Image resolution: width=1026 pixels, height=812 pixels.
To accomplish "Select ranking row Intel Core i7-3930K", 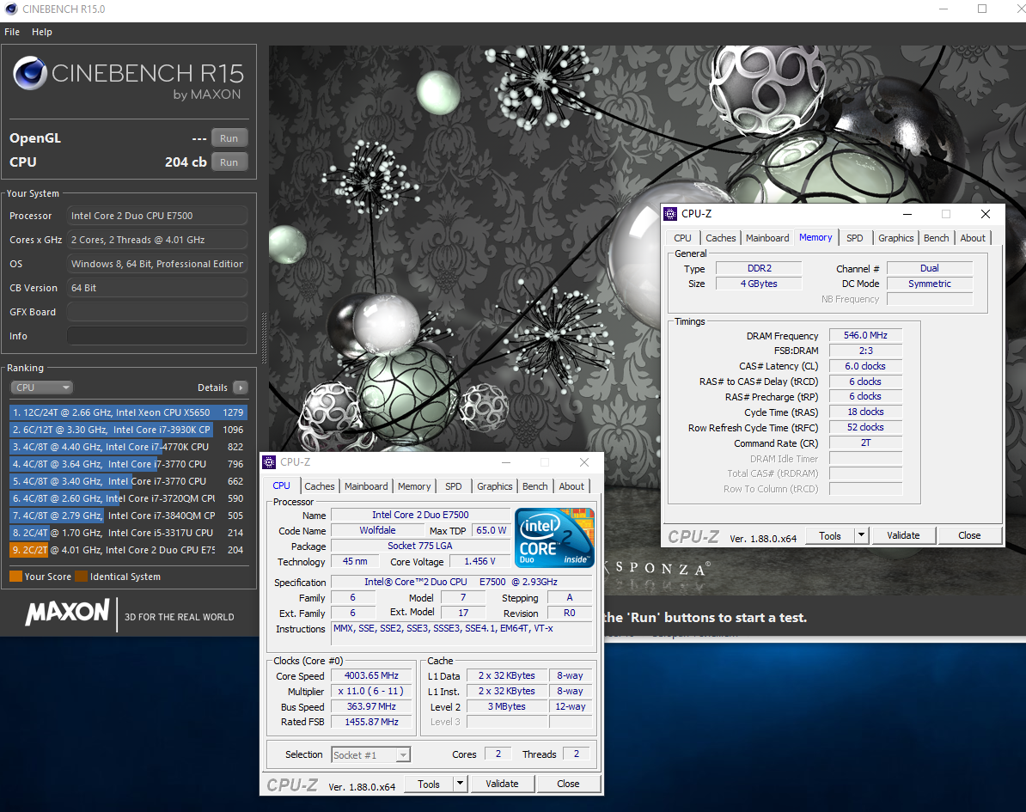I will 128,430.
